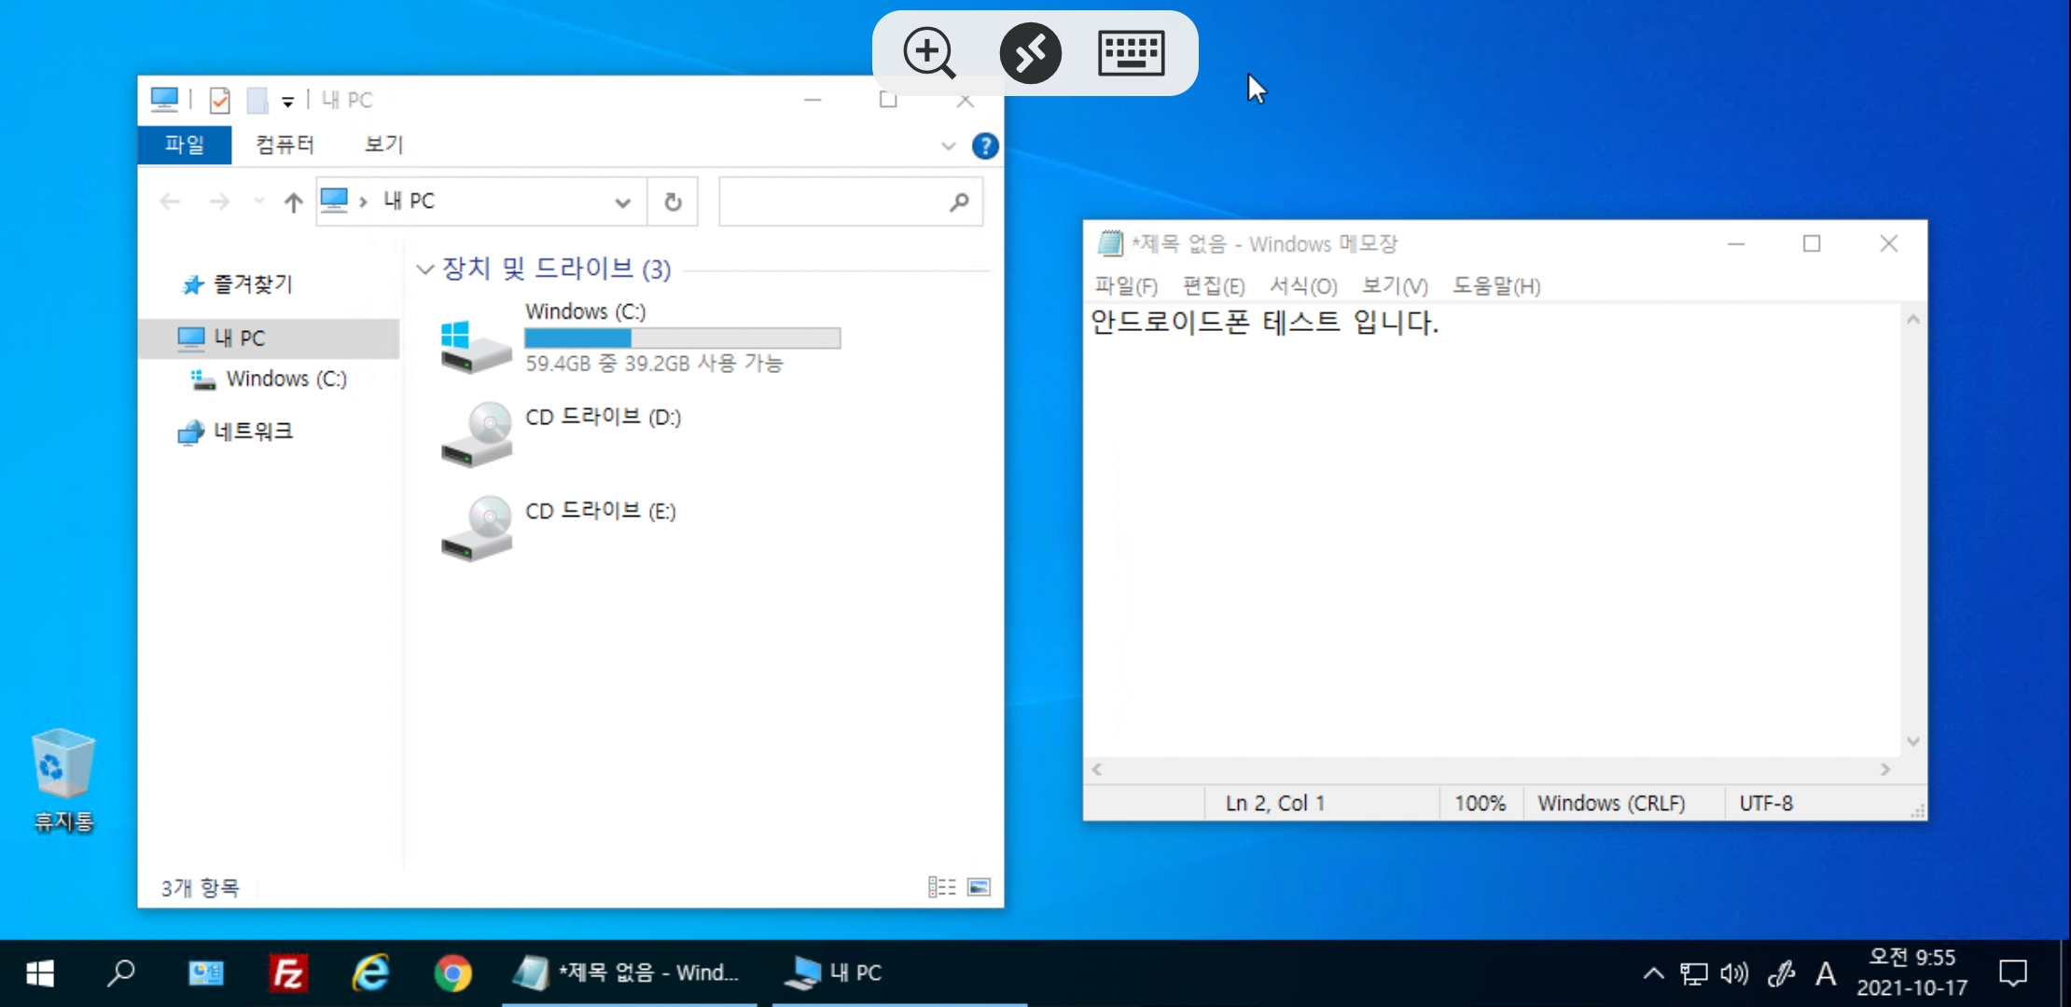Open the address bar history dropdown
The height and width of the screenshot is (1007, 2071).
point(622,202)
